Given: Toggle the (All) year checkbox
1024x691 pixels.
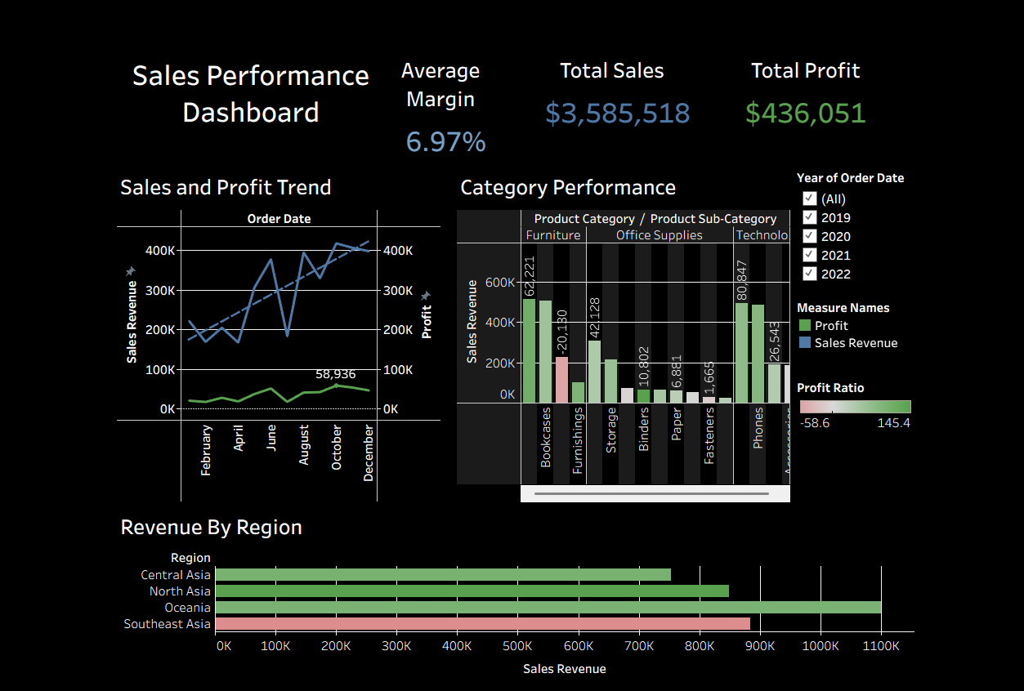Looking at the screenshot, I should [810, 198].
